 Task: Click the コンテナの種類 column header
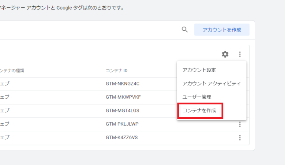(x=13, y=71)
